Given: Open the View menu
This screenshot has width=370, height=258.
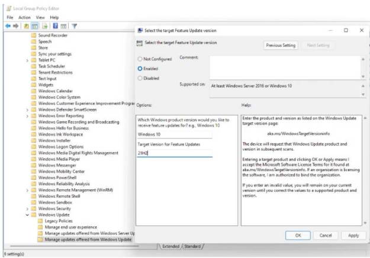Looking at the screenshot, I should click(40, 17).
